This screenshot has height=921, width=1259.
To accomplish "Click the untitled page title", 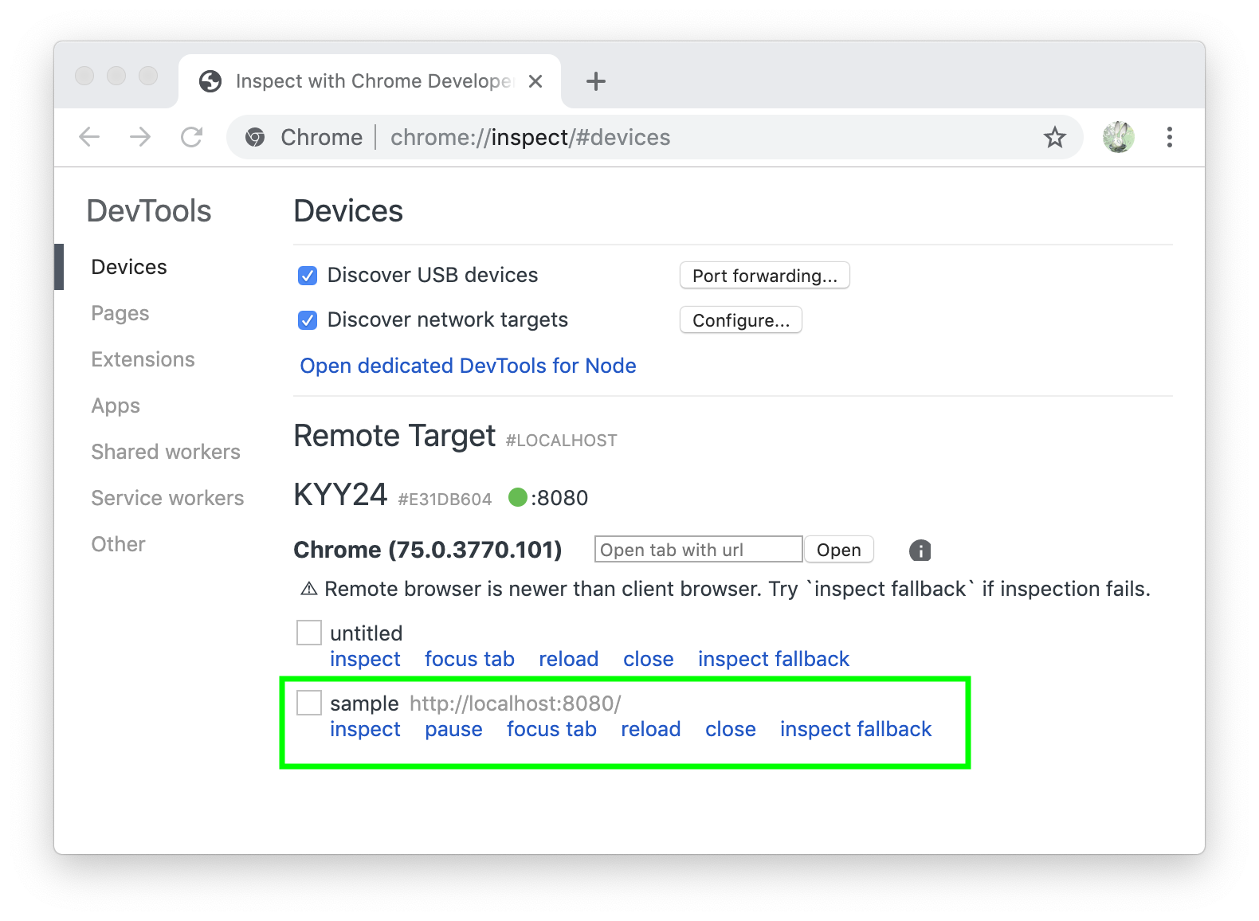I will [x=367, y=633].
